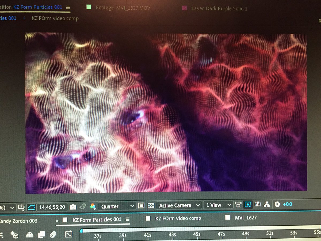This screenshot has height=241, width=321.
Task: Reset the +0.0 exposure control
Action: [x=277, y=204]
